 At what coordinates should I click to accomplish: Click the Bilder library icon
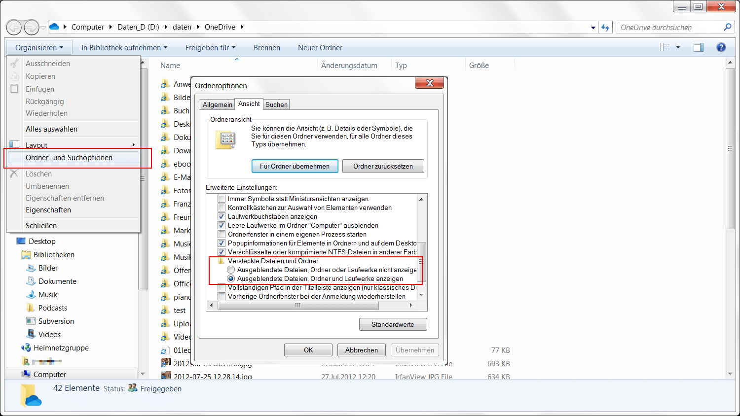31,268
